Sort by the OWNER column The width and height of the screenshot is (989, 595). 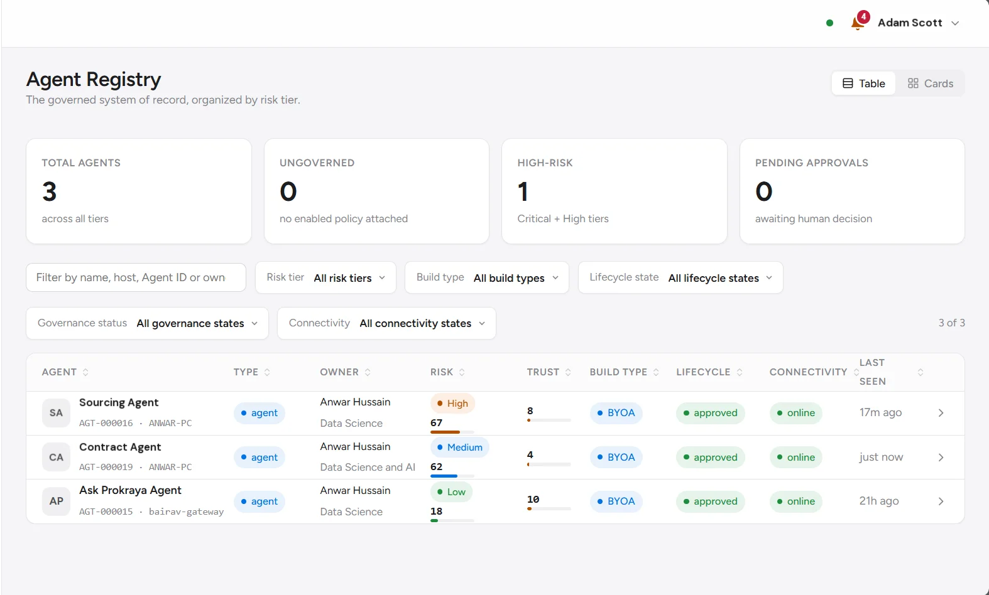click(x=345, y=372)
